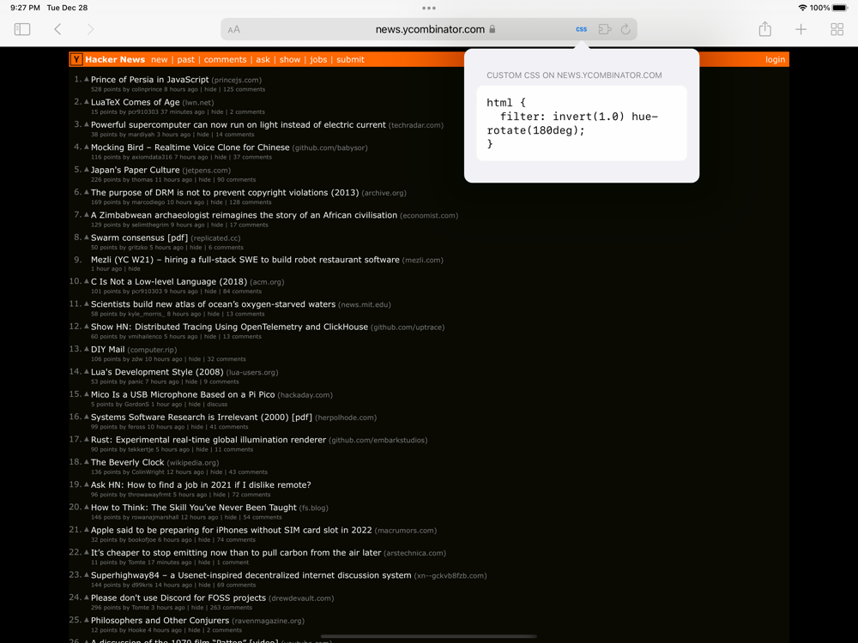Open the Safari sidebar panel

pos(22,29)
